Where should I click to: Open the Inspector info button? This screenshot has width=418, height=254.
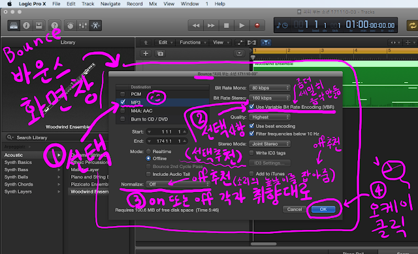point(26,25)
